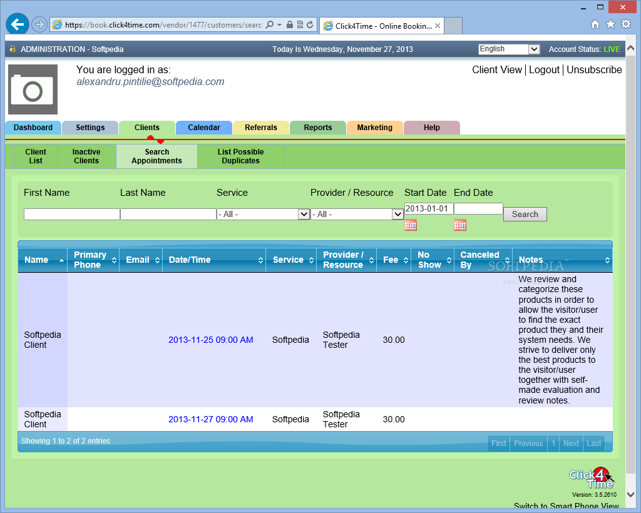This screenshot has width=641, height=513.
Task: Click the page scrollbar down arrow
Action: 631,495
